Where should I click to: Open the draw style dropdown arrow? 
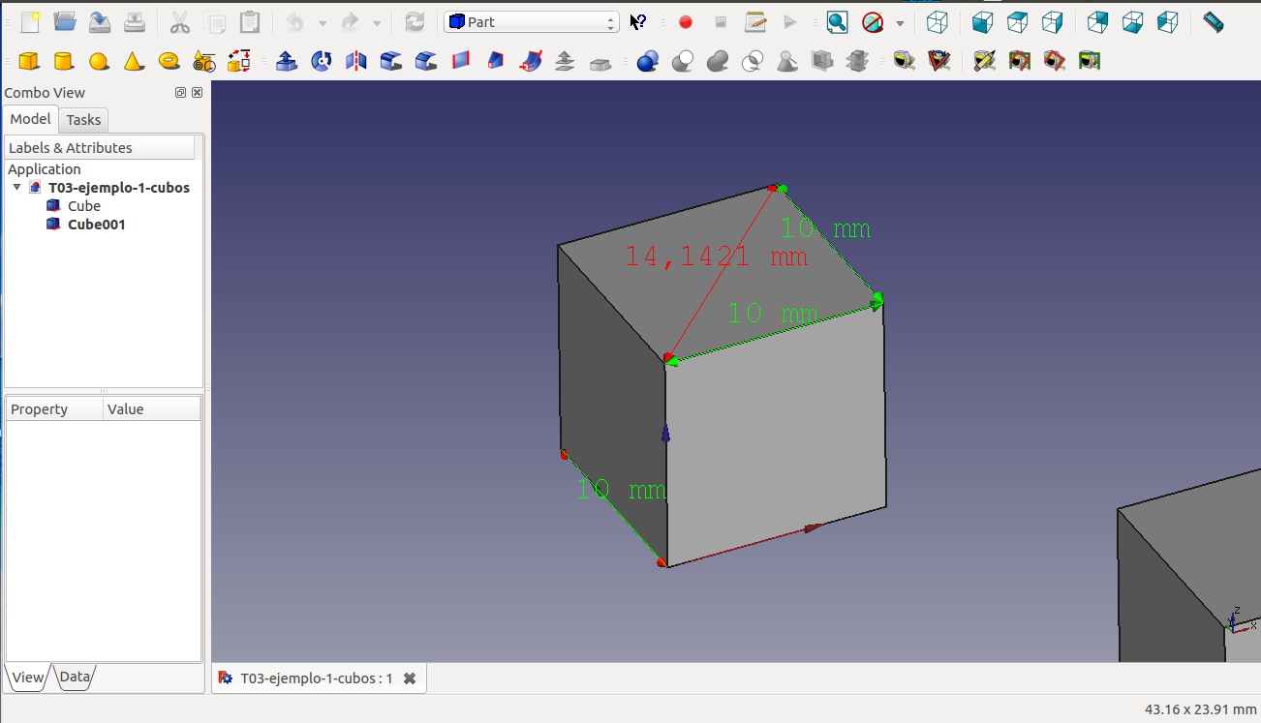[x=900, y=23]
